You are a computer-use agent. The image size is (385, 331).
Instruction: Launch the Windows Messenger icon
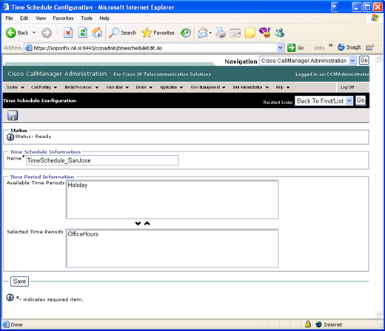pyautogui.click(x=279, y=33)
